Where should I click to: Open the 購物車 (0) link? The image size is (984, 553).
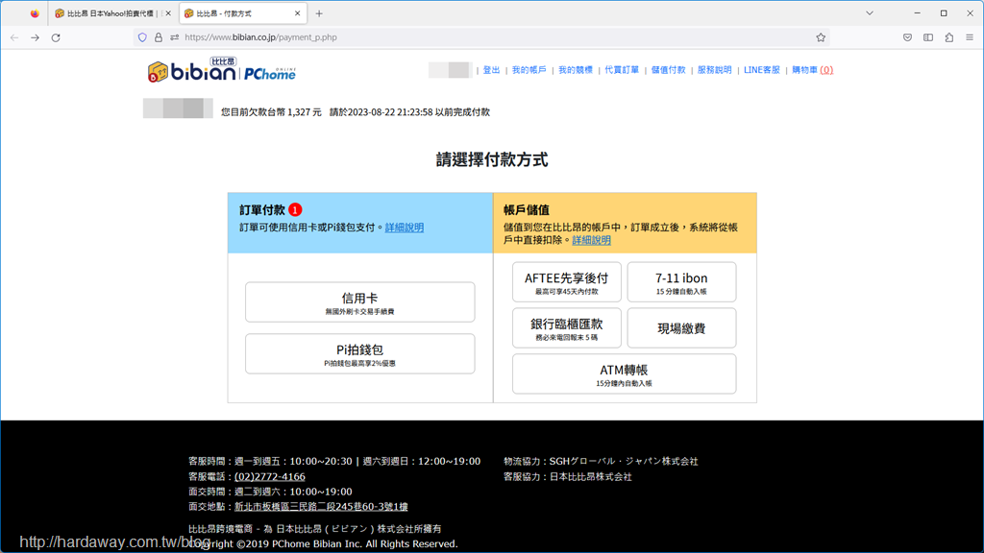pyautogui.click(x=813, y=70)
